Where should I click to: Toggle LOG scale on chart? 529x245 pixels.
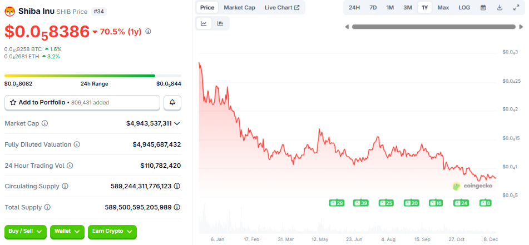(x=464, y=7)
